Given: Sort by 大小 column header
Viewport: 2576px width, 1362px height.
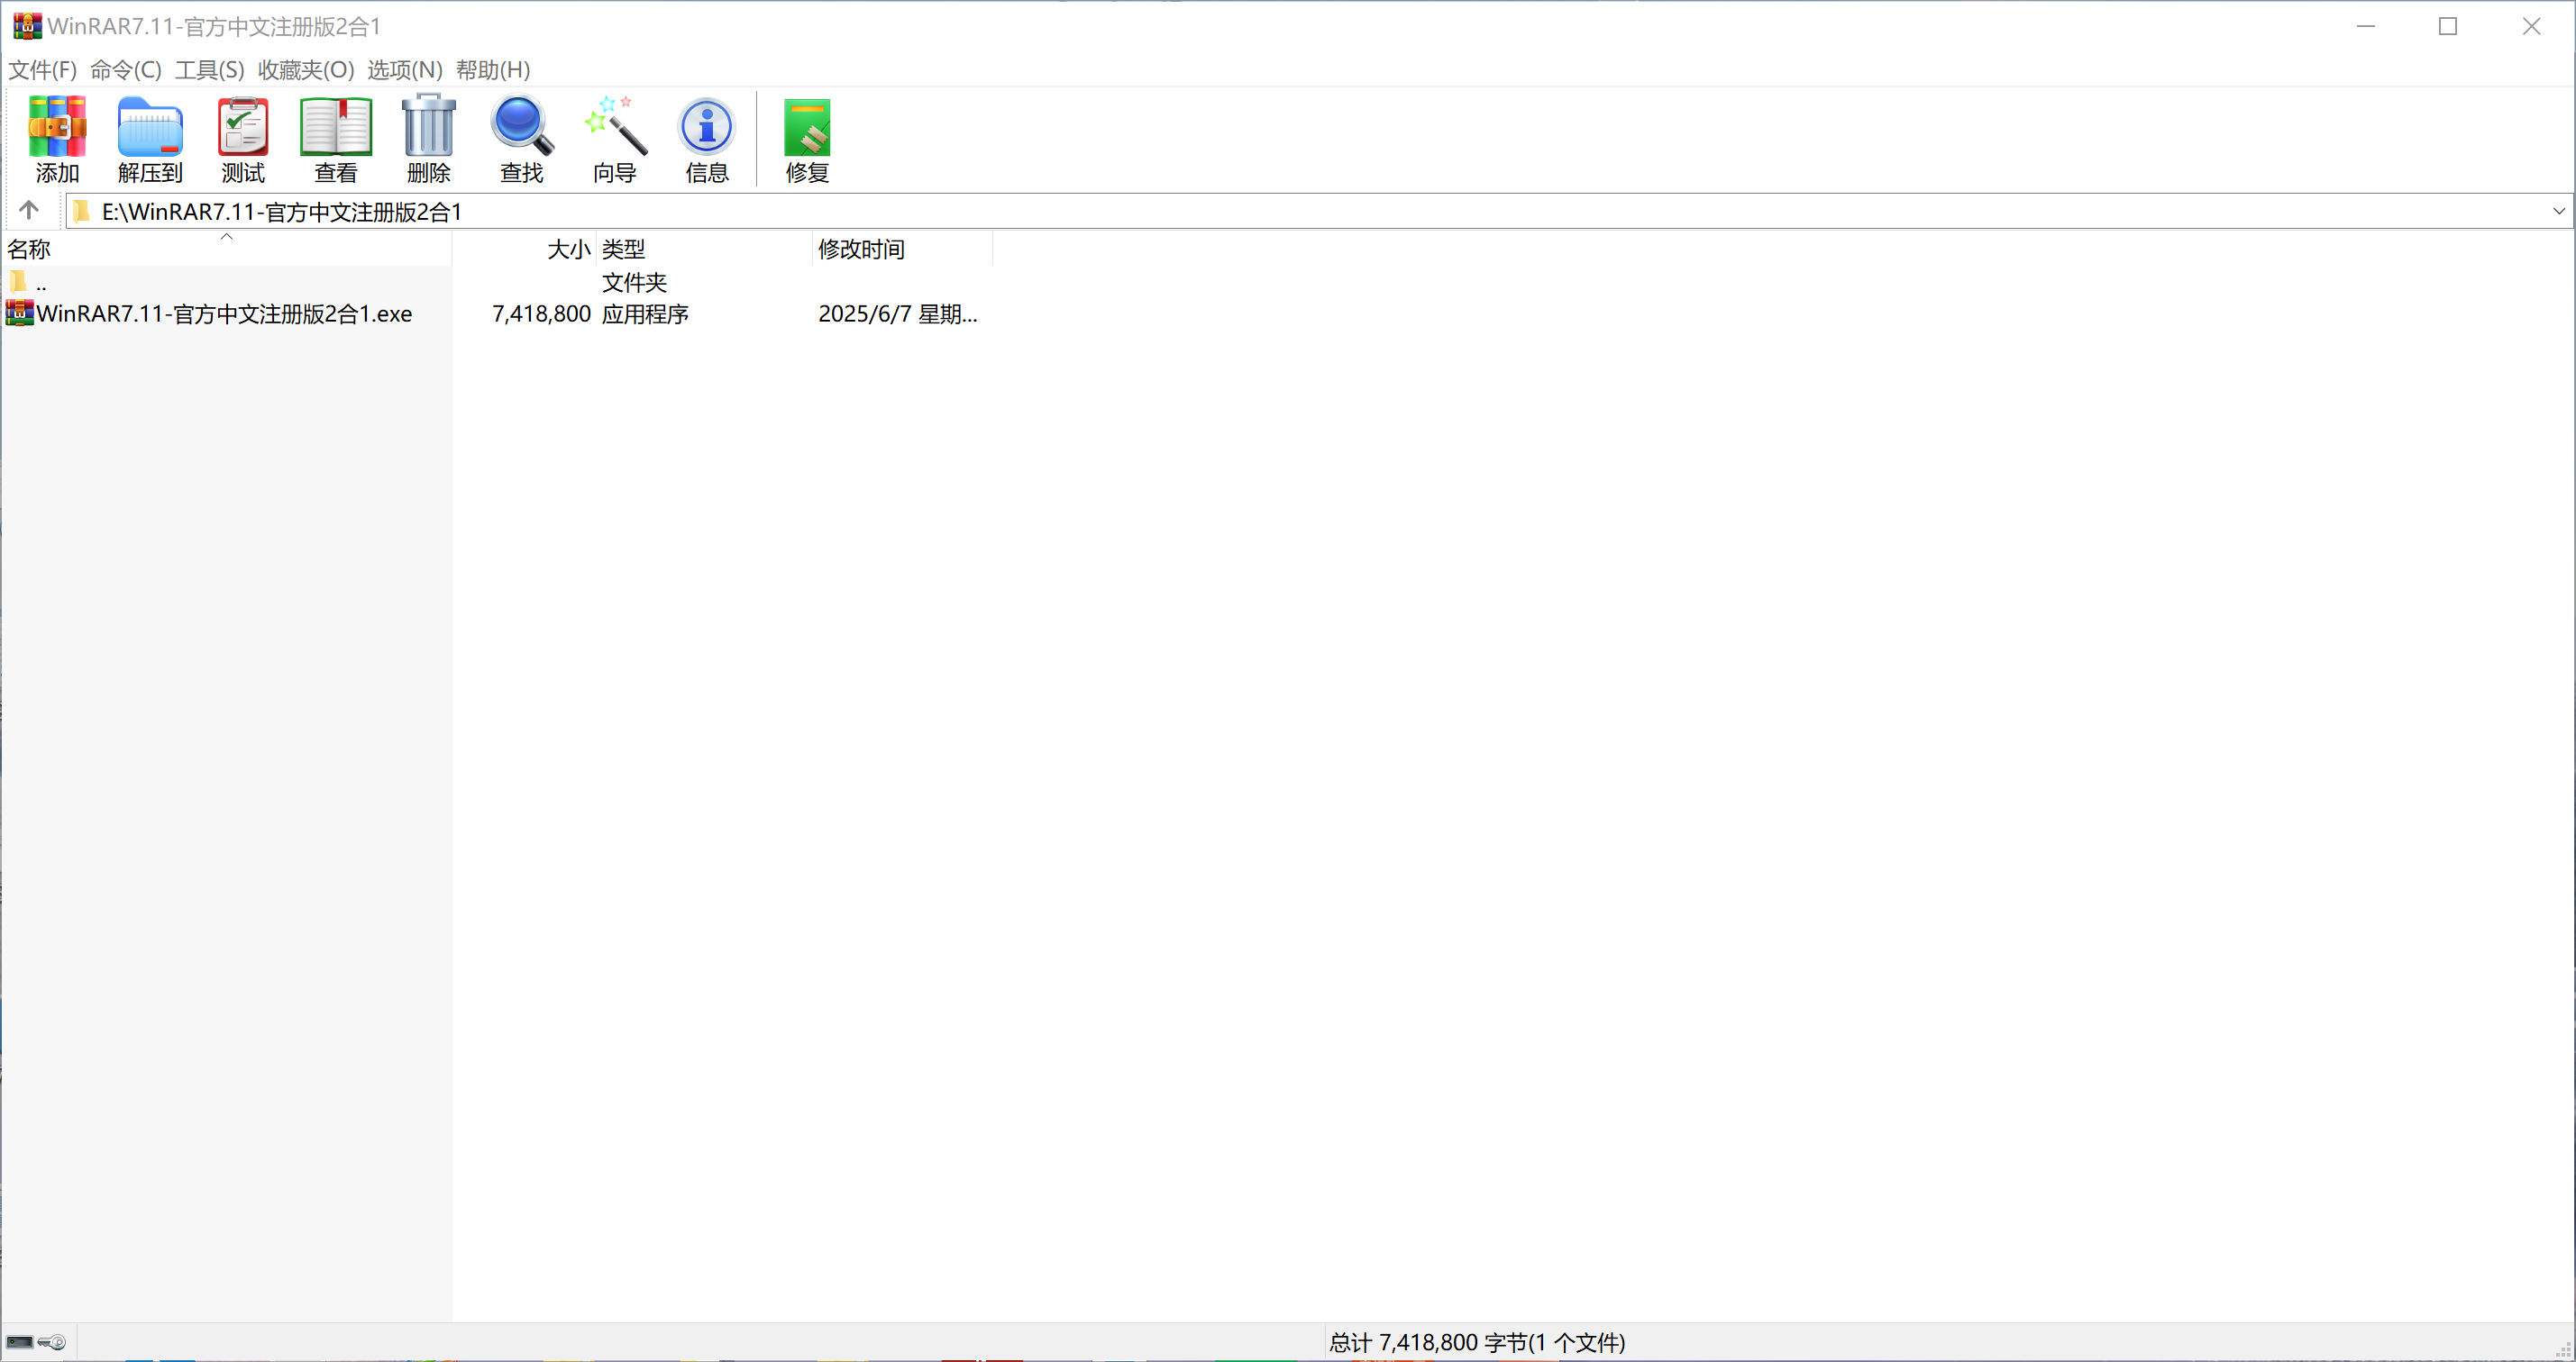Looking at the screenshot, I should [x=524, y=249].
